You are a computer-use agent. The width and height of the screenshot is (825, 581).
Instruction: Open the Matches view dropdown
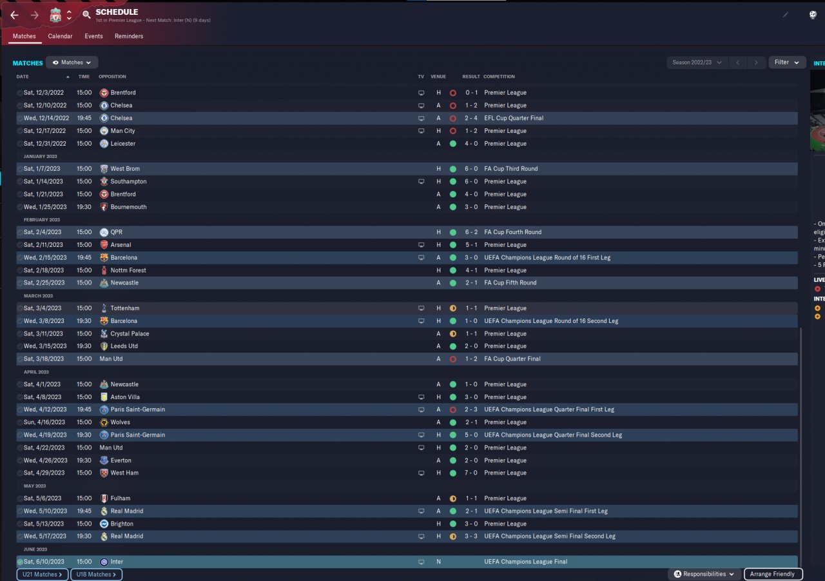pyautogui.click(x=72, y=63)
